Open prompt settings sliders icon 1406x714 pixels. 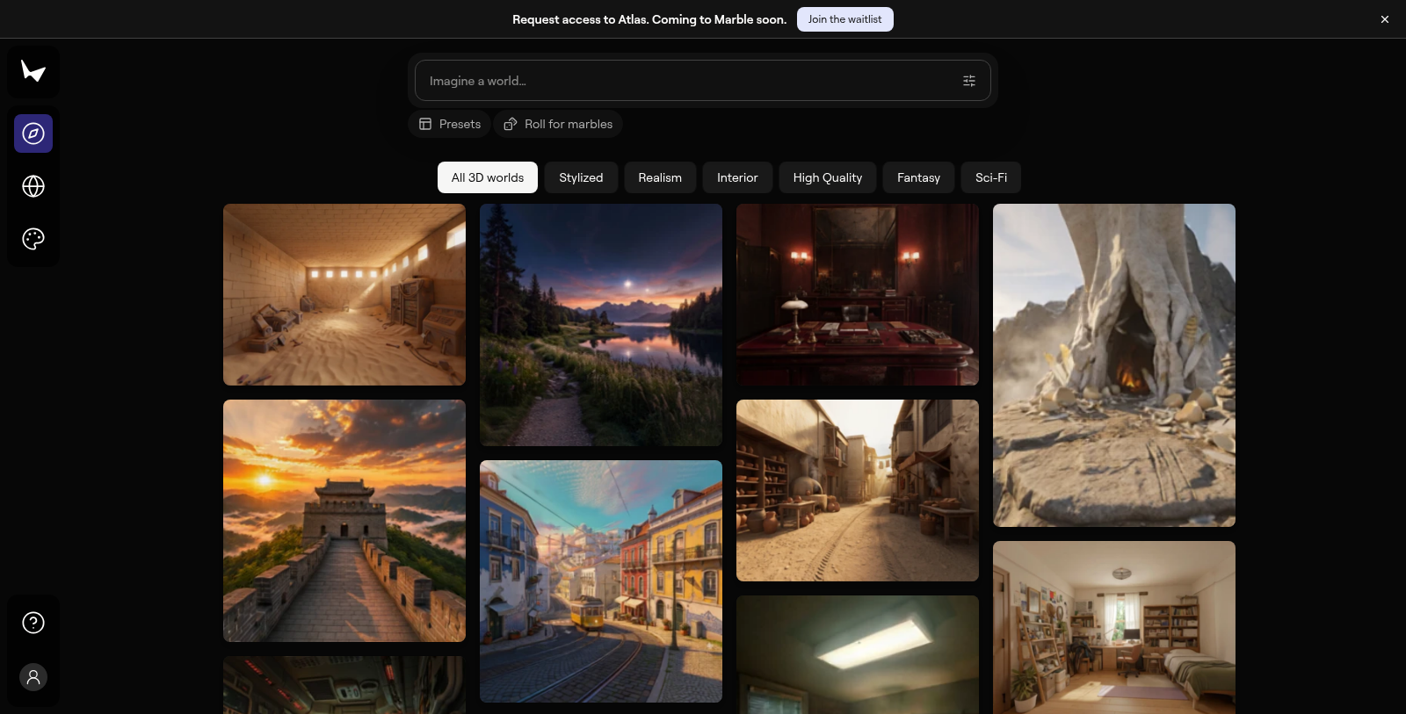969,81
